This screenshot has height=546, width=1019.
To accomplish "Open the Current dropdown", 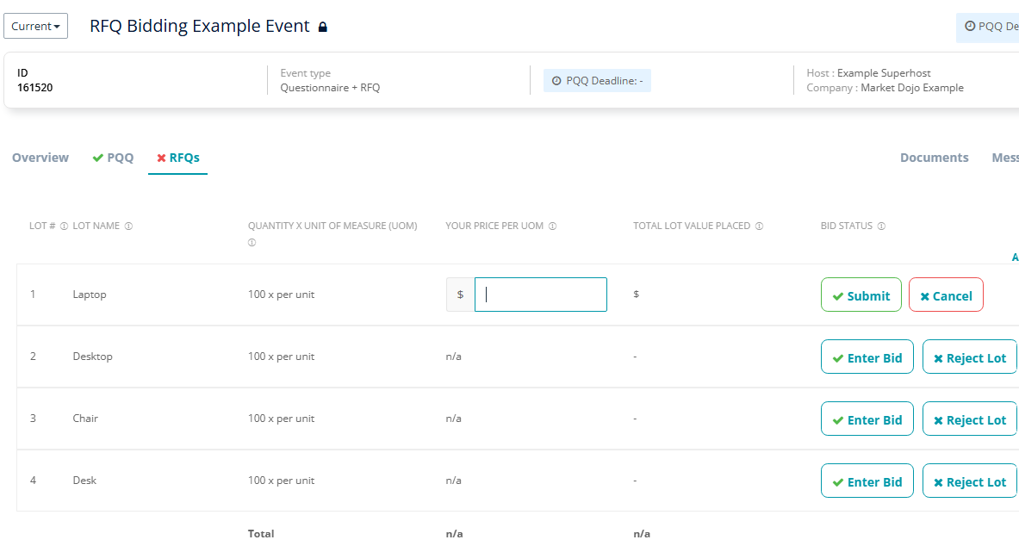I will click(35, 26).
